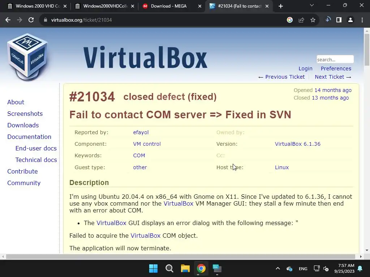
Task: Go back using the browser back arrow
Action: pyautogui.click(x=8, y=20)
